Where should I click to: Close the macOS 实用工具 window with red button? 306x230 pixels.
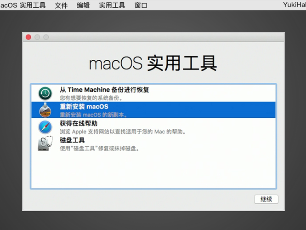pyautogui.click(x=28, y=37)
